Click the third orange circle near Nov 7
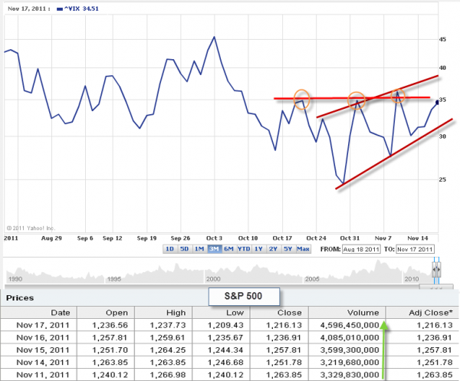 pyautogui.click(x=398, y=96)
